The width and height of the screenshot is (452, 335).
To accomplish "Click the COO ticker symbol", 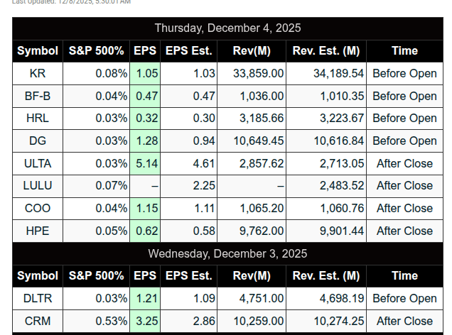I will pos(38,208).
